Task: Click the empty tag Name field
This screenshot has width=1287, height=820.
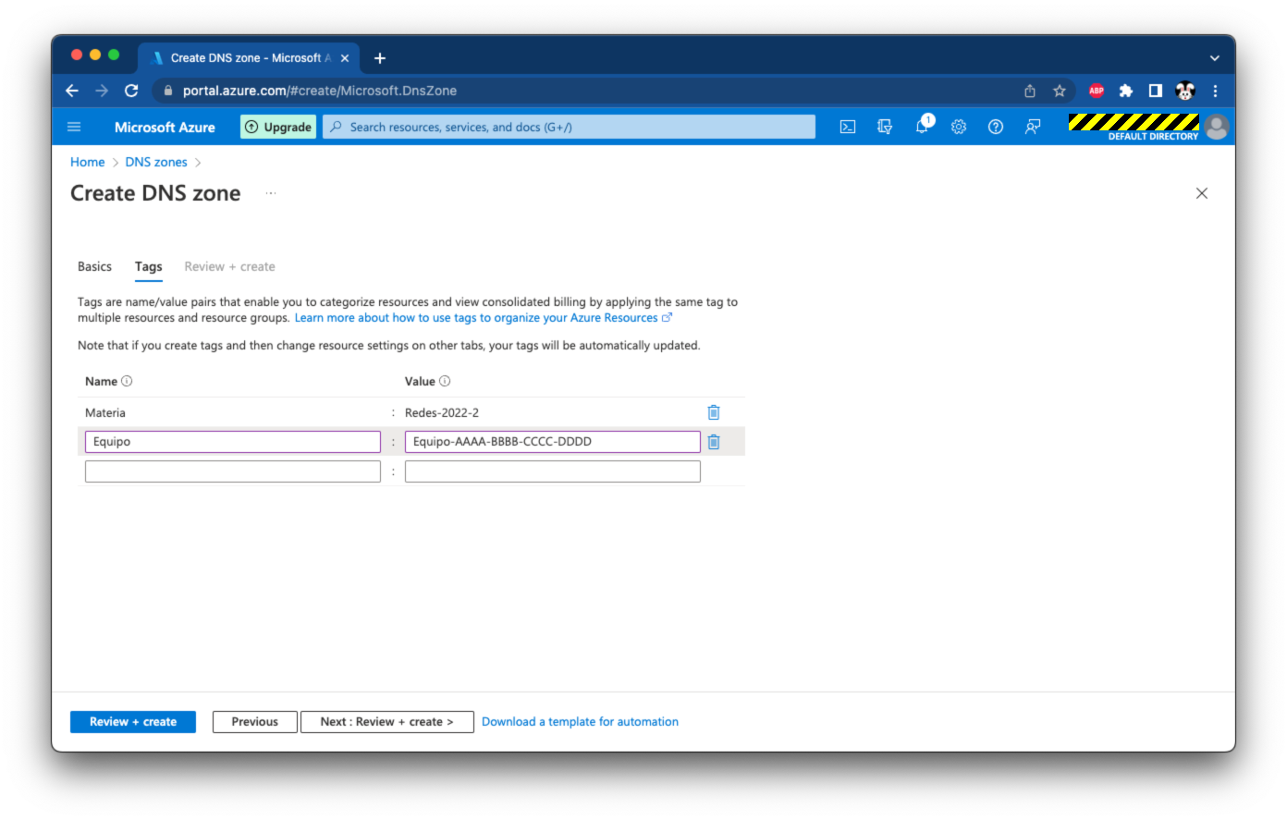Action: (232, 471)
